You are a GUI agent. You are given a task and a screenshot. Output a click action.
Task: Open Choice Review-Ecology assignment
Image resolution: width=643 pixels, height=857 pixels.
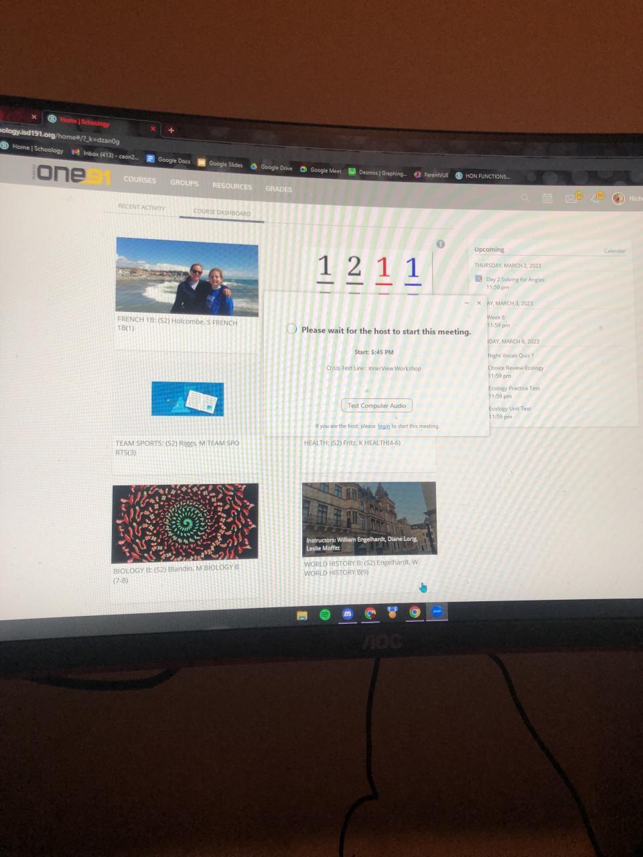516,368
